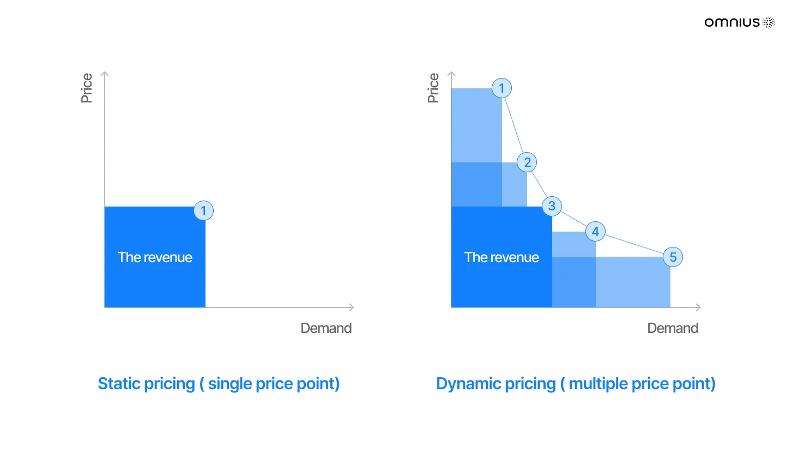Click price point marker 2
This screenshot has width=792, height=466.
point(527,162)
